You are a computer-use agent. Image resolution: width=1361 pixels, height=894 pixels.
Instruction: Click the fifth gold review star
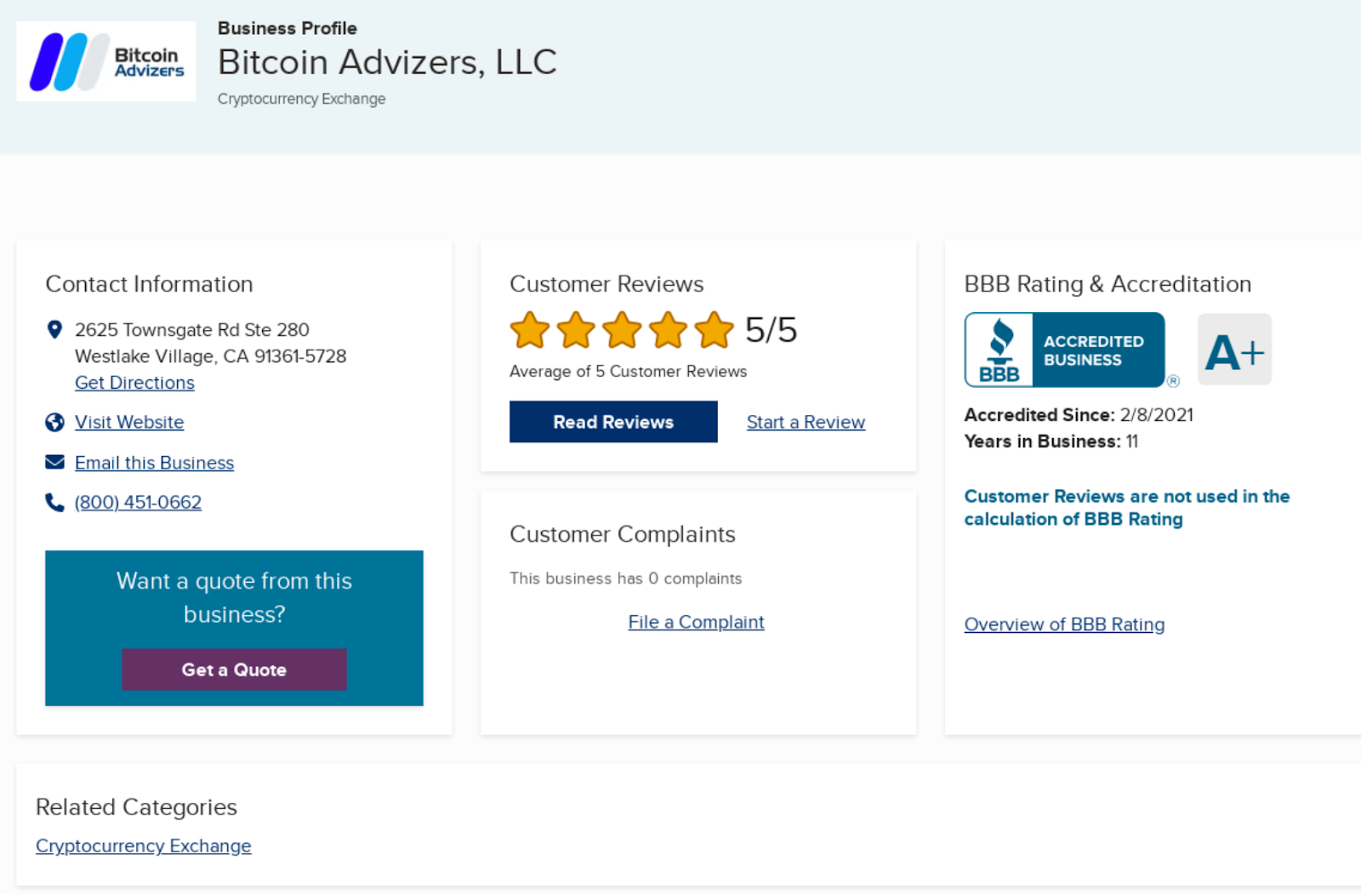(714, 330)
